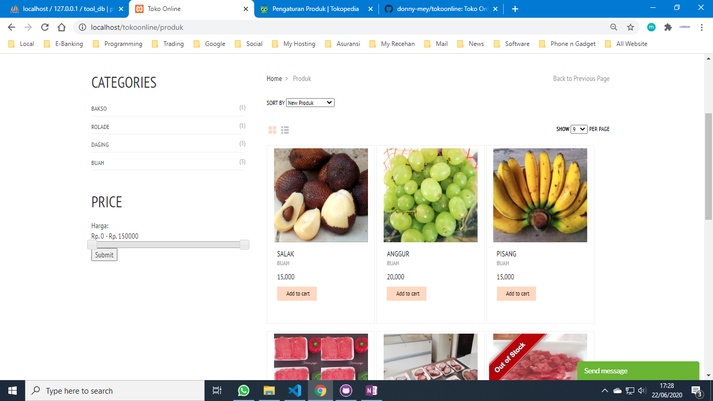Screen dimensions: 713x401
Task: Open the new tab plus button
Action: coord(515,9)
